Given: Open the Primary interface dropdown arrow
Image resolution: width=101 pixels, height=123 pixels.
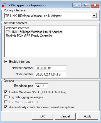Looking at the screenshot, I should tap(94, 16).
